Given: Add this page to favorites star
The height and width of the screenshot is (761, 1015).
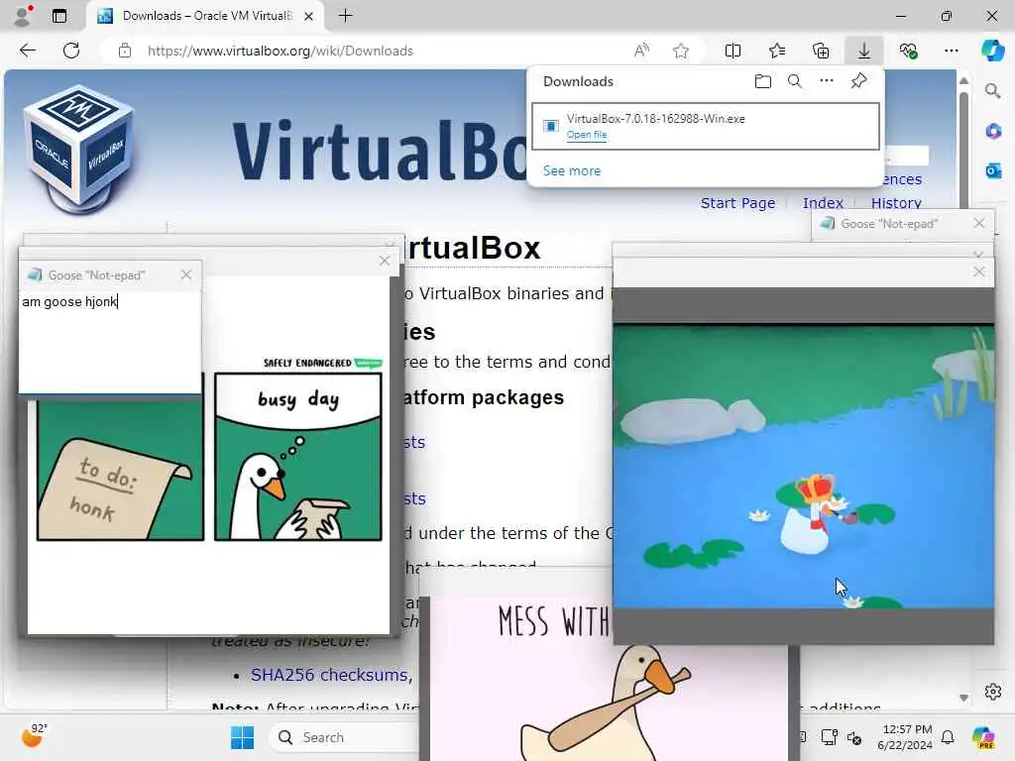Looking at the screenshot, I should (x=680, y=51).
